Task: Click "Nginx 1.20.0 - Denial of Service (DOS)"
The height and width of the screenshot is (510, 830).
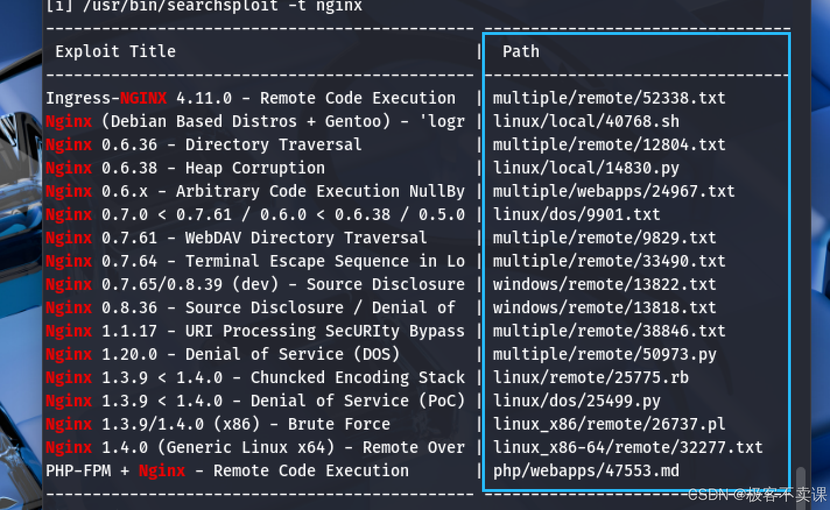Action: tap(223, 354)
